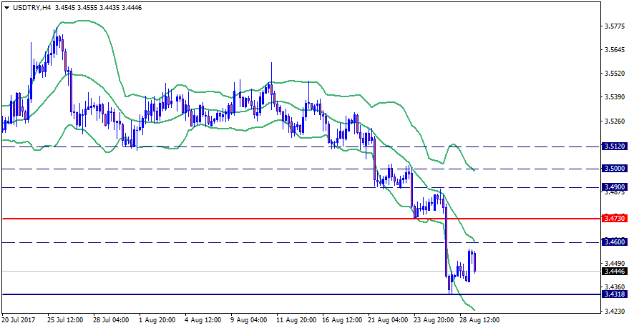The height and width of the screenshot is (328, 629).
Task: Click the 9 Aug 04:00 time label
Action: coord(249,320)
